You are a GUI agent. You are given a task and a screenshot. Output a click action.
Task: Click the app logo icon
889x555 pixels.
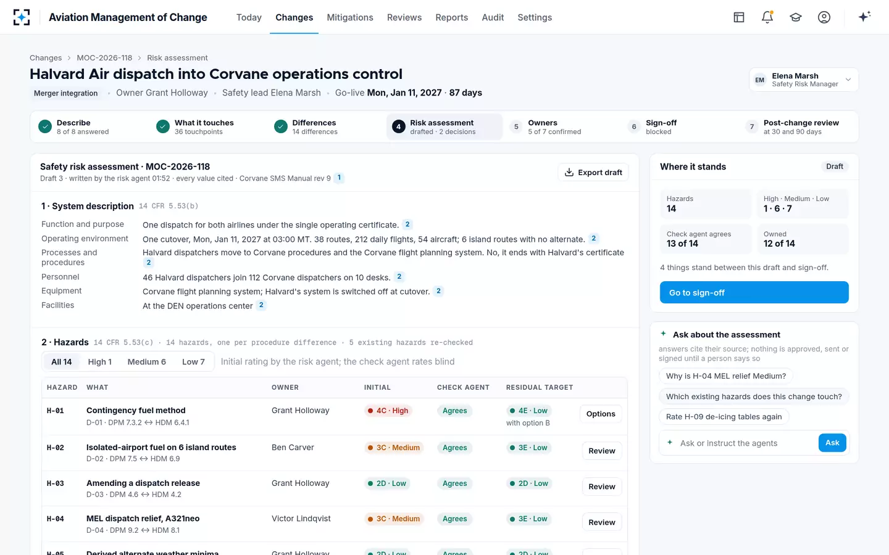click(22, 17)
